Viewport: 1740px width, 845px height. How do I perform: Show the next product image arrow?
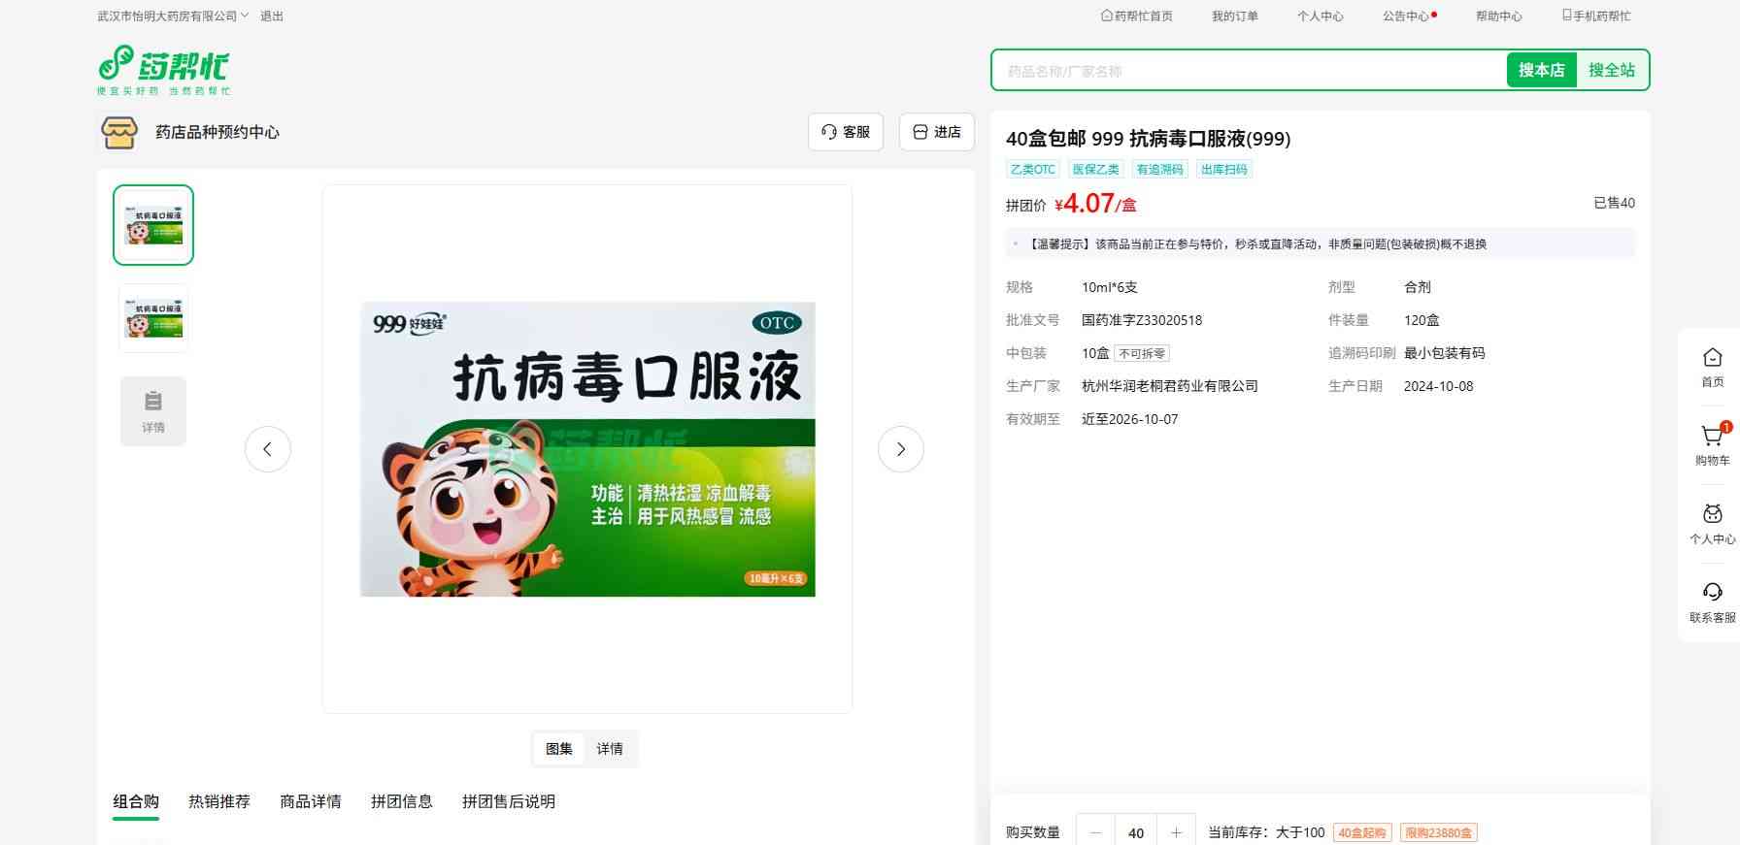click(900, 449)
